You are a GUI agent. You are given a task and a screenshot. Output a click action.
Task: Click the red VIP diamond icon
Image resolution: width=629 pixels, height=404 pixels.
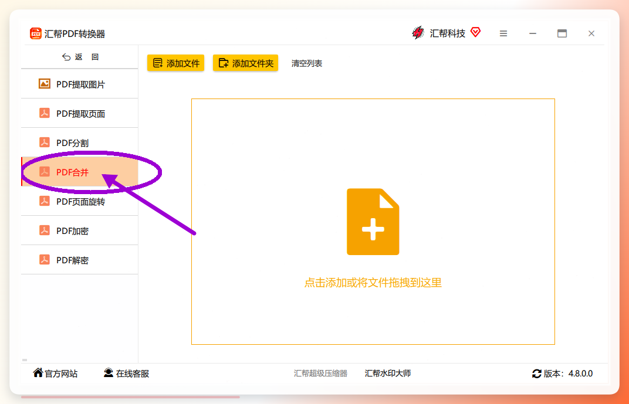click(x=475, y=32)
